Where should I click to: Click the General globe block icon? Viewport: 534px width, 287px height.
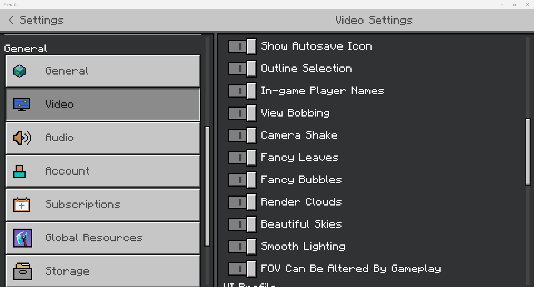pos(19,71)
